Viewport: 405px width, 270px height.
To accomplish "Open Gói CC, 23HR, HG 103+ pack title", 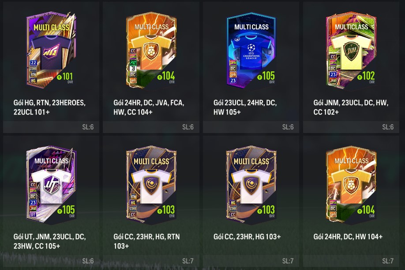I will (x=247, y=237).
